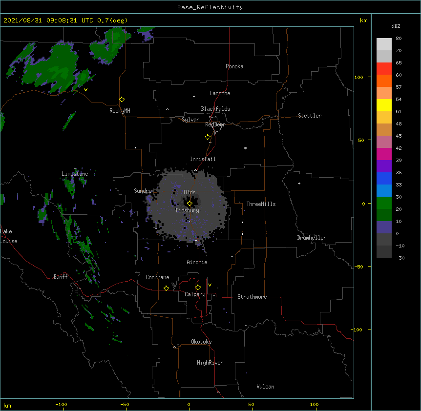421x411 pixels.
Task: Click the yellow diamond marker below RedDeer
Action: (x=208, y=137)
